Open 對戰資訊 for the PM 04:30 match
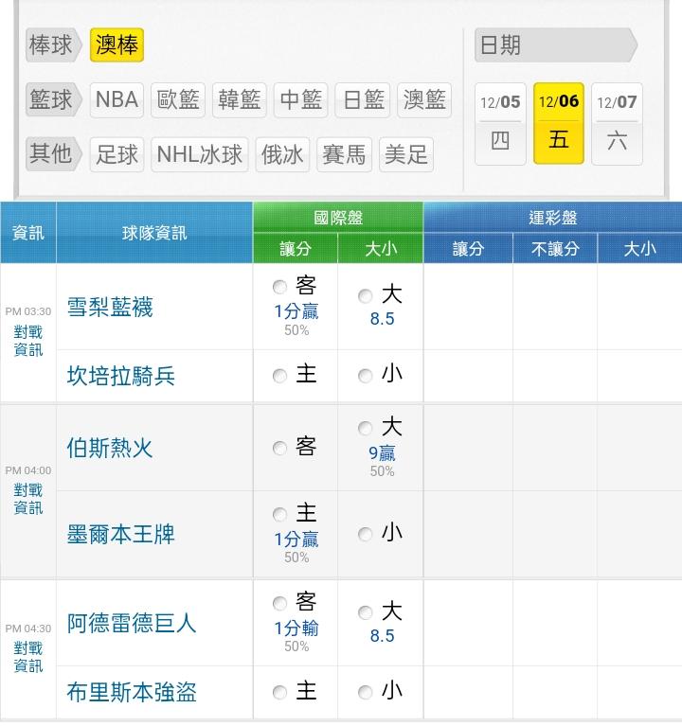 (x=28, y=657)
